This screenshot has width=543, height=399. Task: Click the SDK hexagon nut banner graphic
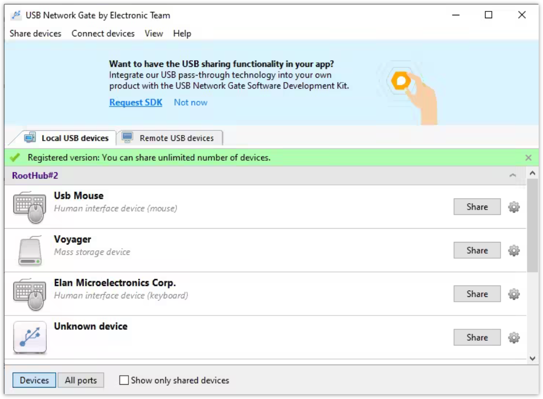point(401,81)
